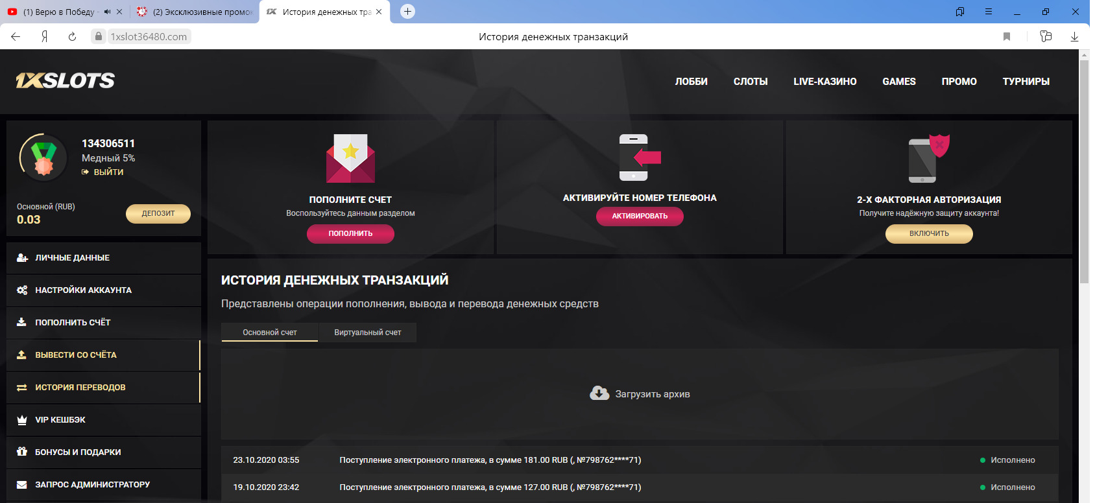Image resolution: width=1095 pixels, height=503 pixels.
Task: Click the transfer arrows icon by ИСТОРИЯ ПЕРЕВОДОВ
Action: 21,387
